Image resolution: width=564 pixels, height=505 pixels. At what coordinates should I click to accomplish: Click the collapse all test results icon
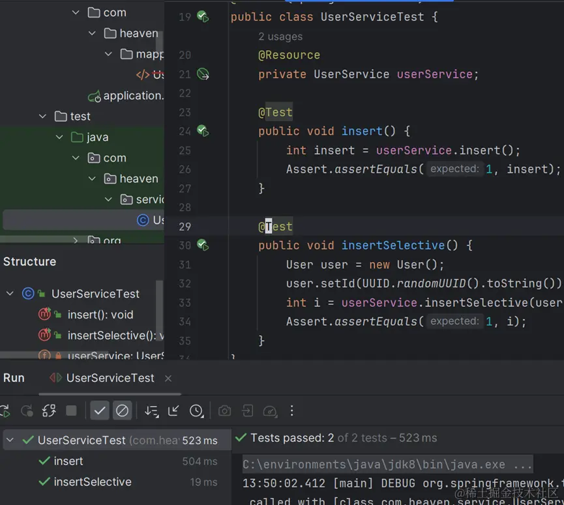tap(173, 411)
